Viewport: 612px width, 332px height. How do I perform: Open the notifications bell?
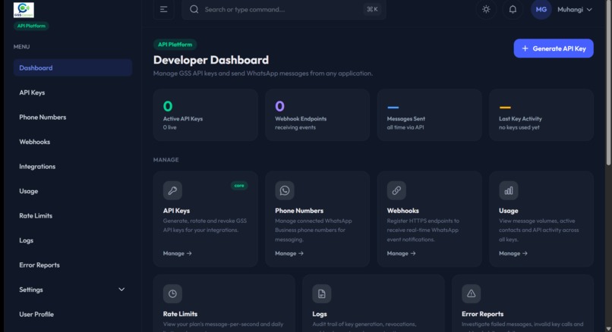[x=513, y=9]
